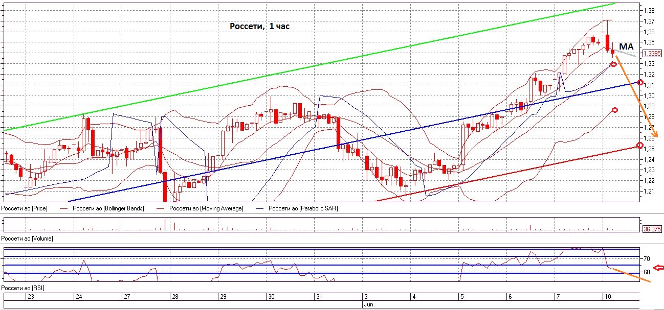Click the red arrow beside RSI panel
Screen dimensions: 664x310
pos(660,267)
